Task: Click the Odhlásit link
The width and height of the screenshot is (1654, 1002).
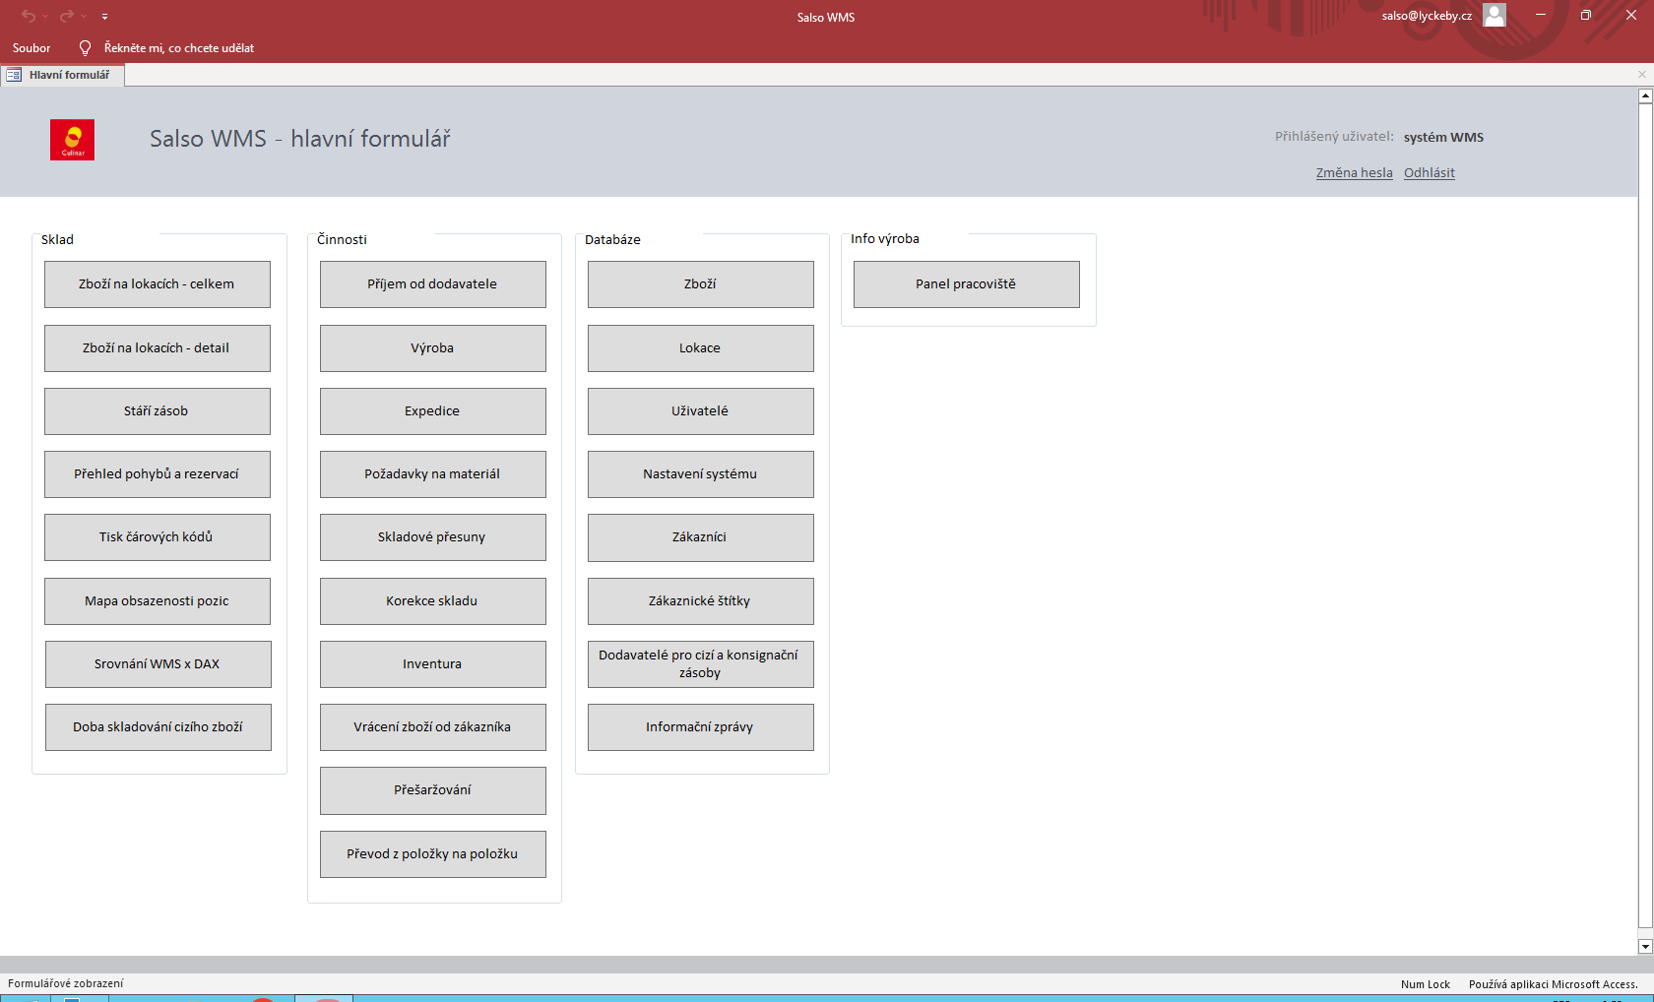Action: [1429, 173]
